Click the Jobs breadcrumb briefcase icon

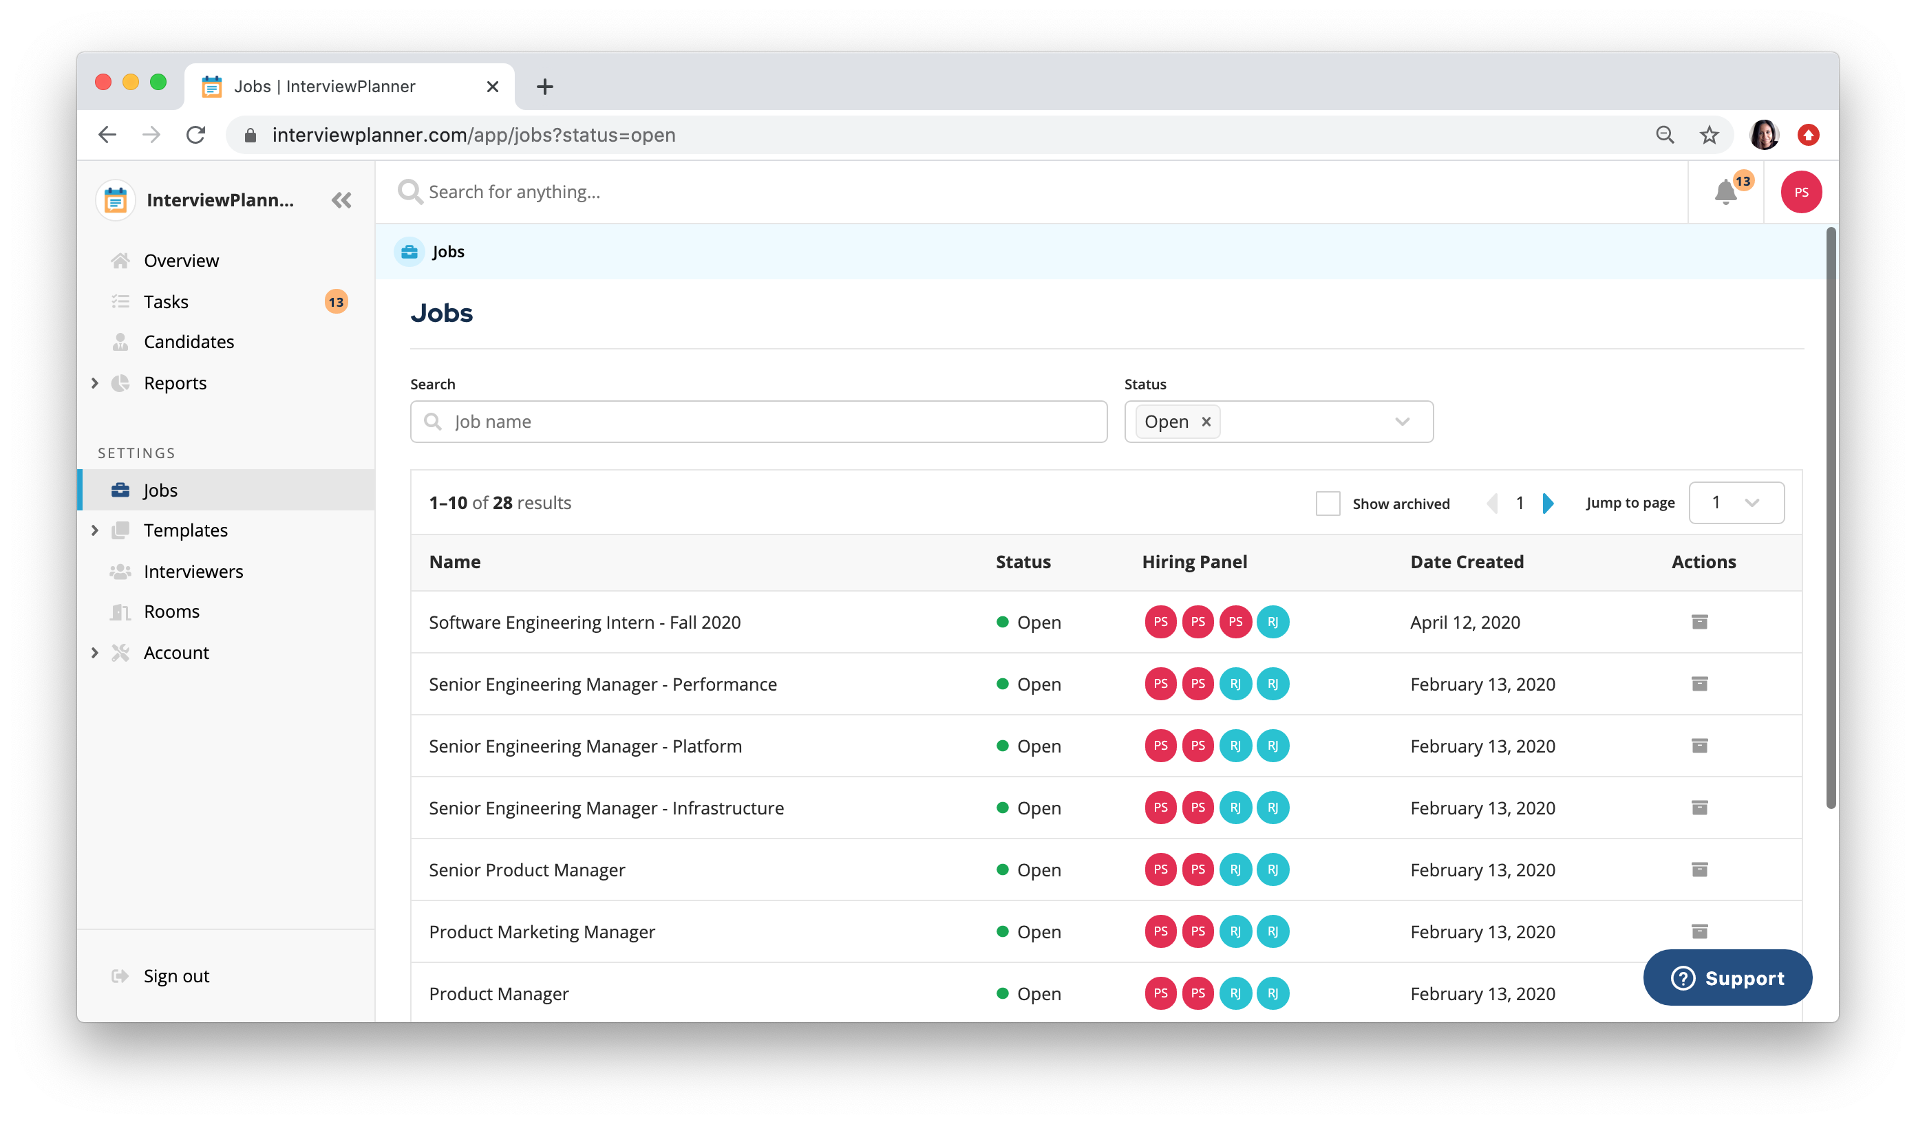(409, 252)
